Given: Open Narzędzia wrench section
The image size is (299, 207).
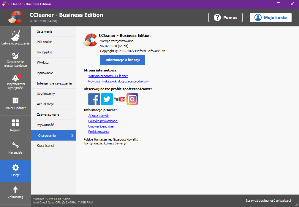Looking at the screenshot, I should tap(15, 149).
